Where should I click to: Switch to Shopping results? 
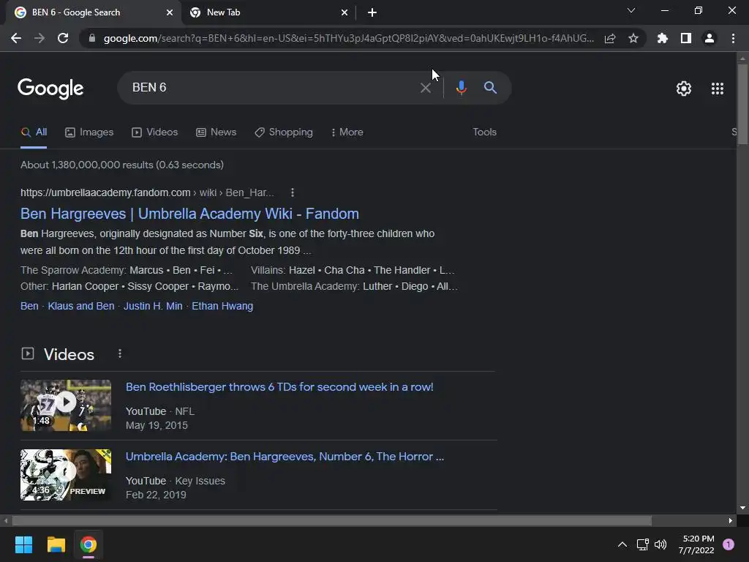[x=284, y=132]
